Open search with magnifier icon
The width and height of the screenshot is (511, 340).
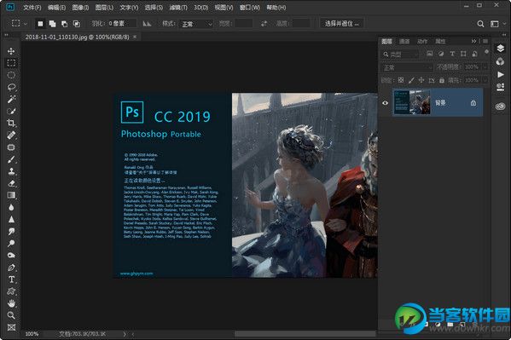pos(480,24)
